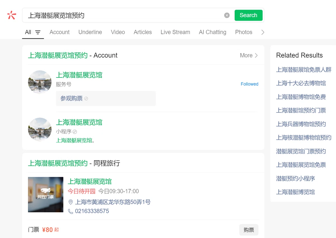
Task: Switch to the Photos tab
Action: [244, 32]
